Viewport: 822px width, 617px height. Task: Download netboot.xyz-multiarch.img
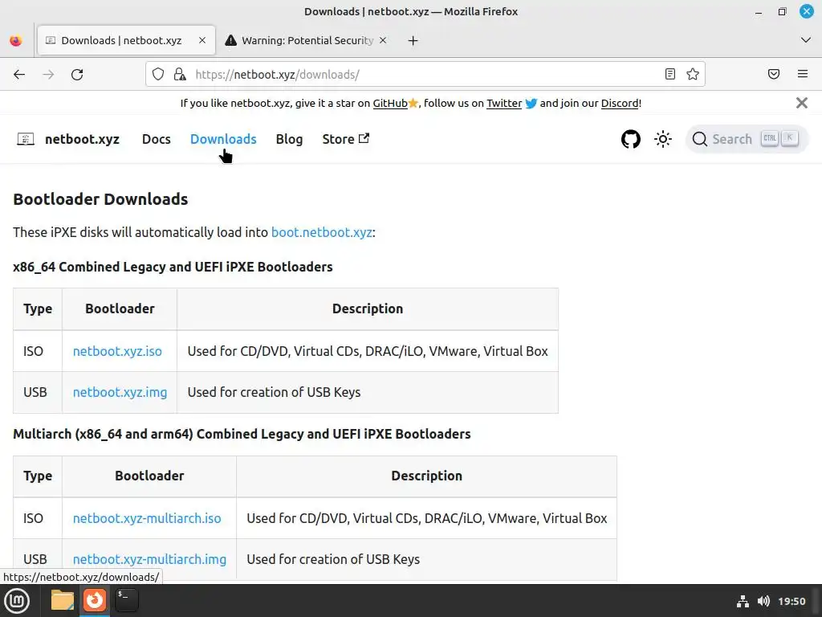click(x=149, y=559)
